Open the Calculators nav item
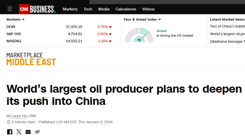This screenshot has height=140, width=245. point(126,9)
